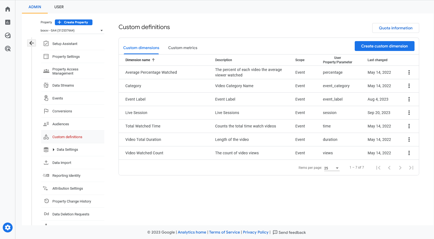This screenshot has width=434, height=239.
Task: Click the Admin gear icon at the bottom left
Action: click(x=8, y=227)
